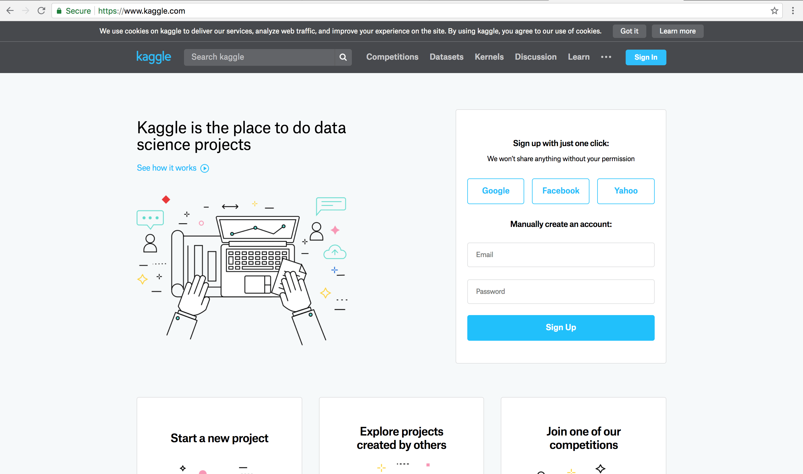803x474 pixels.
Task: Open Explore projects created by others card
Action: tap(401, 436)
